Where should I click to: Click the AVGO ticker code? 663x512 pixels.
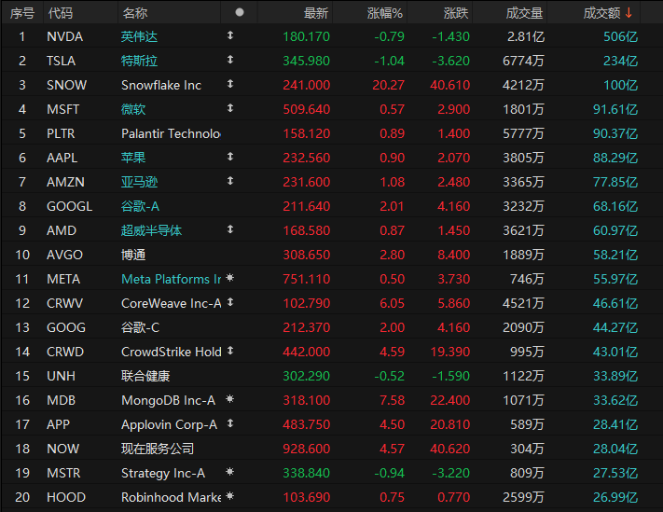[x=64, y=255]
